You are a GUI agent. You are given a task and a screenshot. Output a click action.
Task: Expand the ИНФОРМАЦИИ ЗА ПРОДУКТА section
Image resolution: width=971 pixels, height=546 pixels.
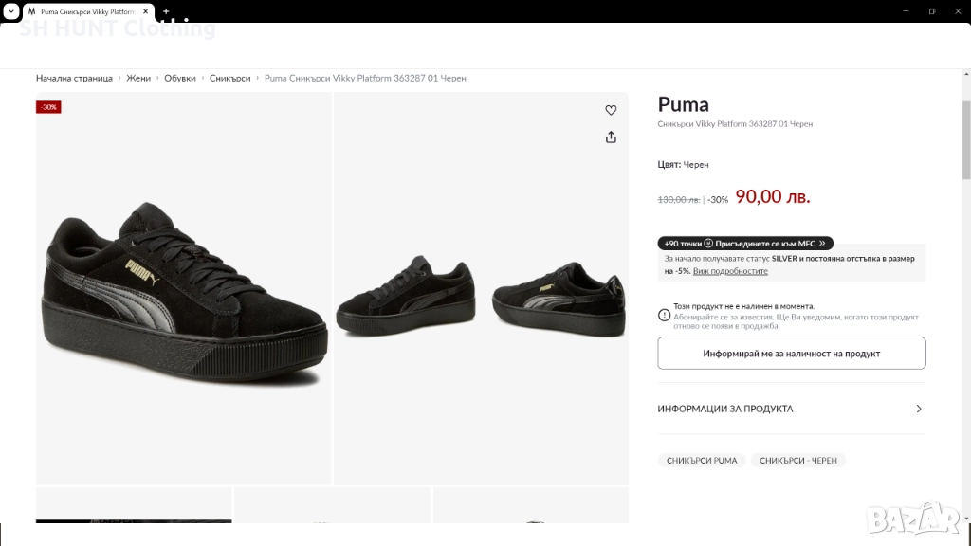[x=791, y=409]
